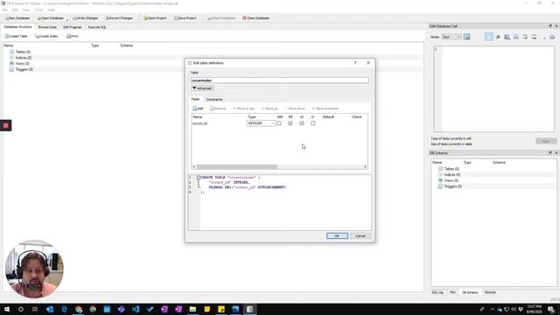Image resolution: width=560 pixels, height=315 pixels.
Task: Click the table name input field in dialog
Action: point(280,80)
